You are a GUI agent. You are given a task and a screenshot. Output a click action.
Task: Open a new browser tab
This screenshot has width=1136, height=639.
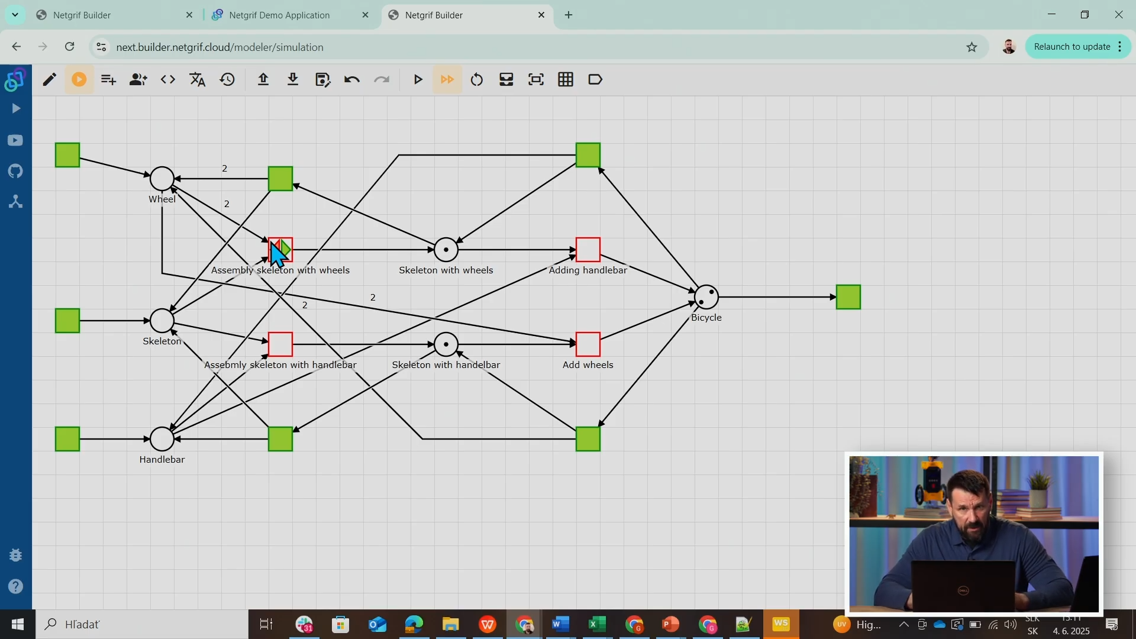[x=569, y=15]
